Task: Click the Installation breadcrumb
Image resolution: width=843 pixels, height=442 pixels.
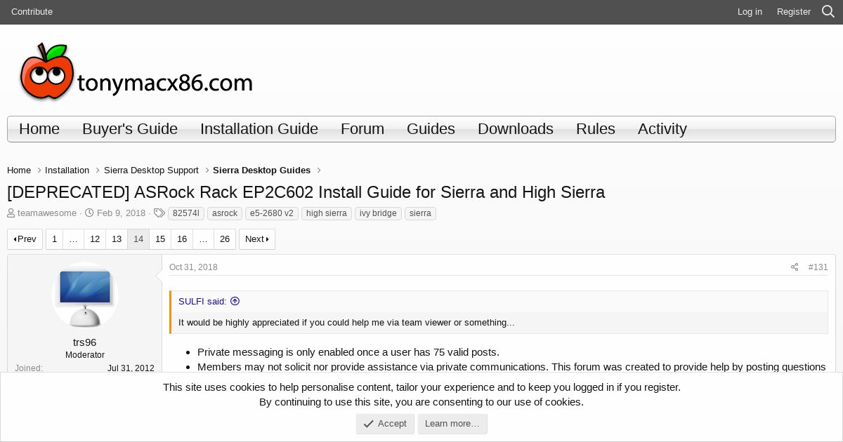Action: [67, 170]
